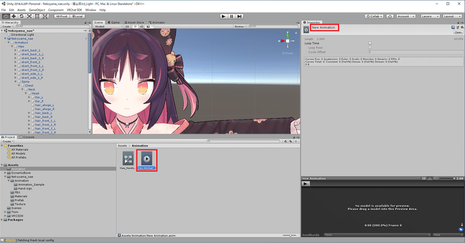Click Search by Type icon in Project

pos(285,141)
